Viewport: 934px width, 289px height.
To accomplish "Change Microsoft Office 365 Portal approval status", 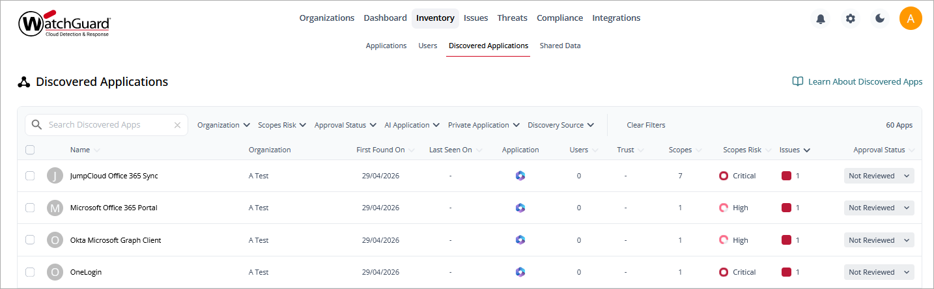I will pyautogui.click(x=879, y=208).
